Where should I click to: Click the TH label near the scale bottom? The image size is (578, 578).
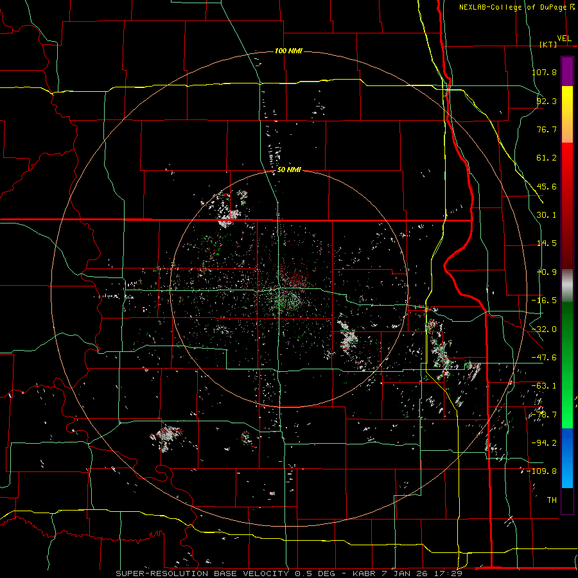[552, 500]
